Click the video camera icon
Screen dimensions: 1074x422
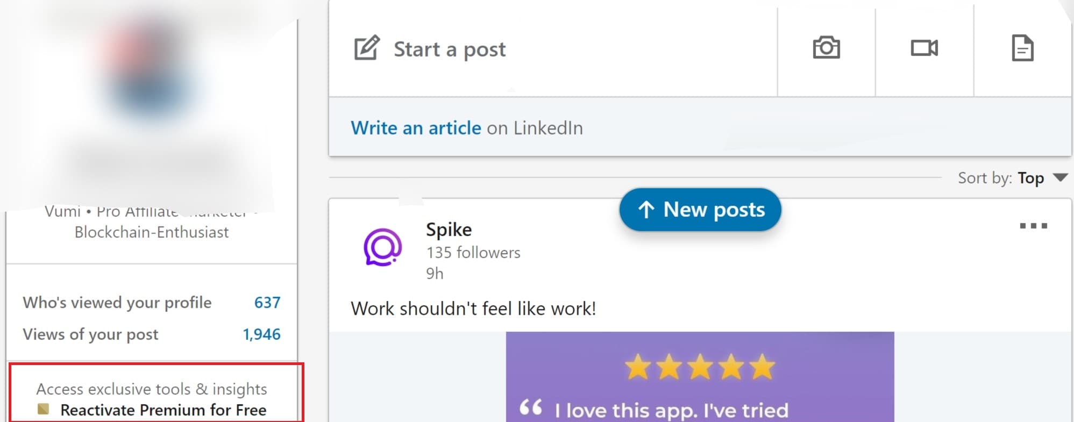point(924,48)
